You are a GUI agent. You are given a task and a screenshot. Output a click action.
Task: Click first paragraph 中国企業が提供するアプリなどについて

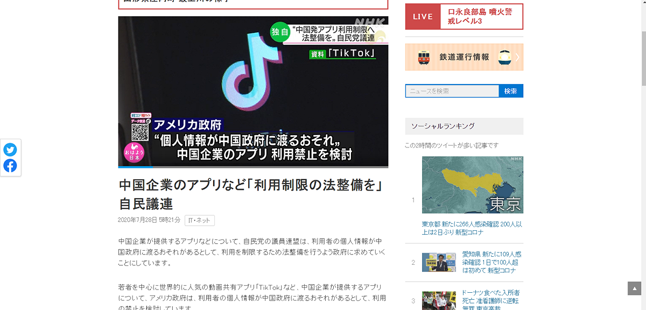[251, 252]
